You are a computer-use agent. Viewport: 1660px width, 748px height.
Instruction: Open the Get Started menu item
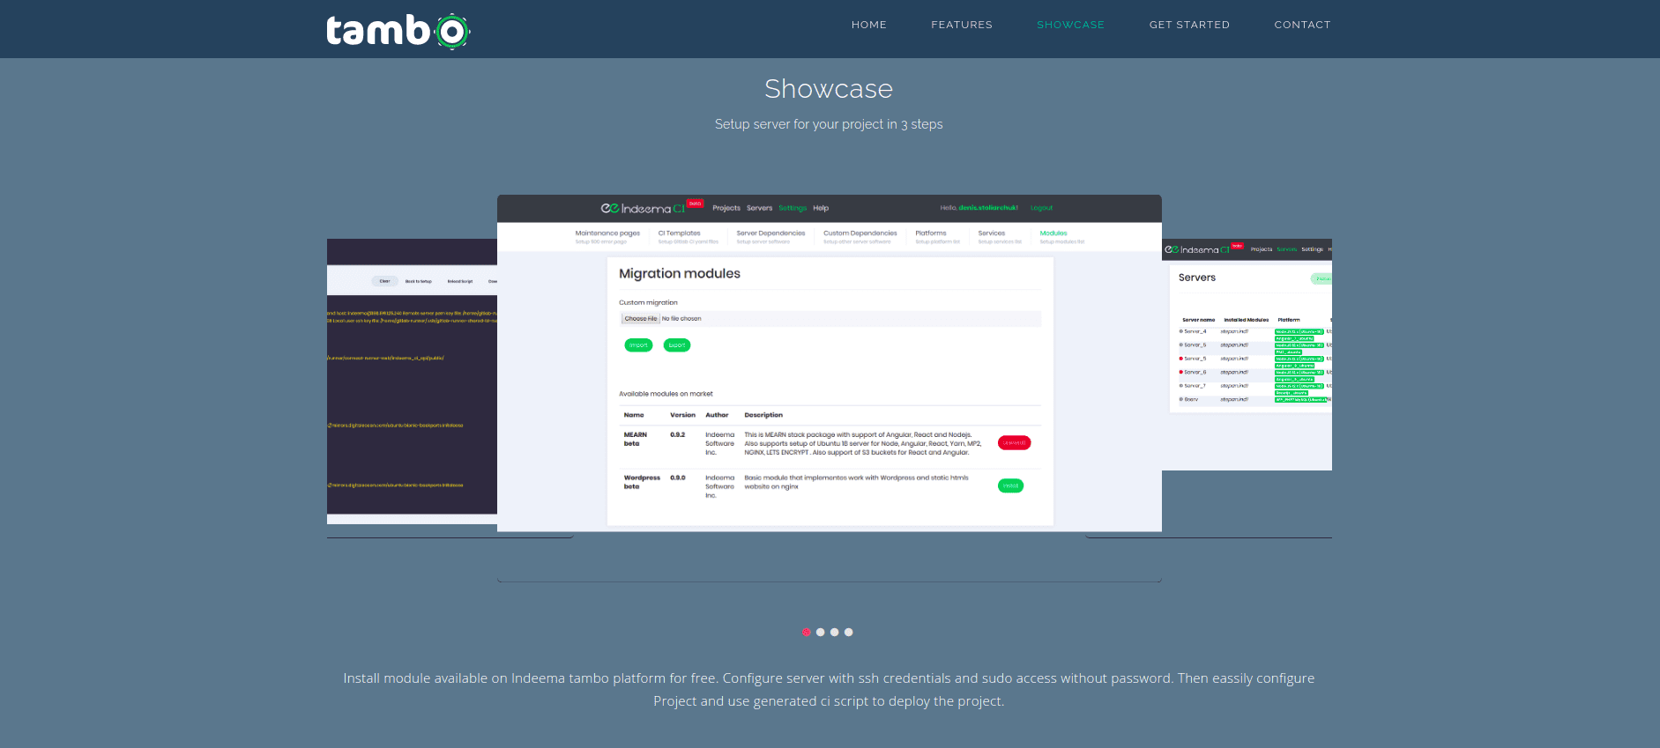(1188, 25)
